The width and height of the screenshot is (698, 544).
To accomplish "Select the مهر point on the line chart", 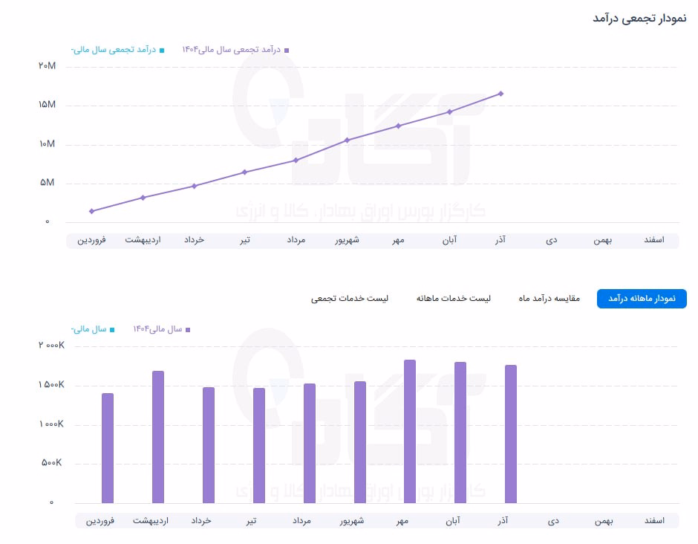I will click(399, 126).
